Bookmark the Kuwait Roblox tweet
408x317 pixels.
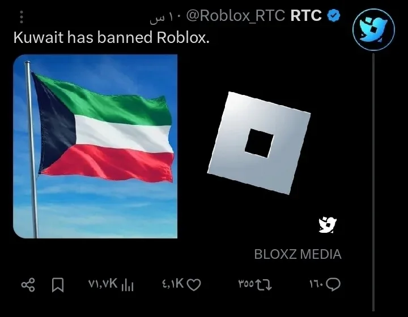pyautogui.click(x=58, y=285)
